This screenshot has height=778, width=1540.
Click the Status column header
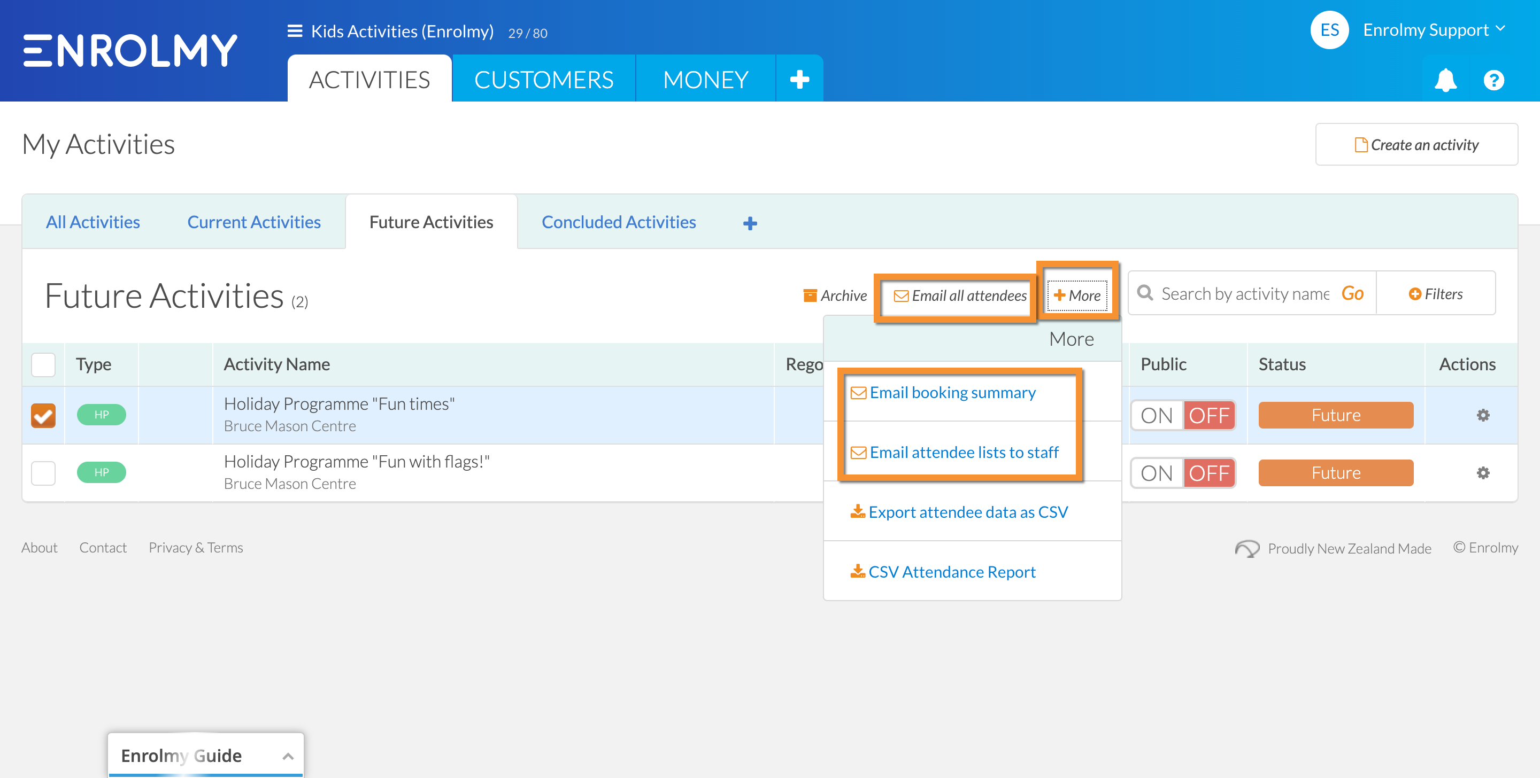point(1282,364)
